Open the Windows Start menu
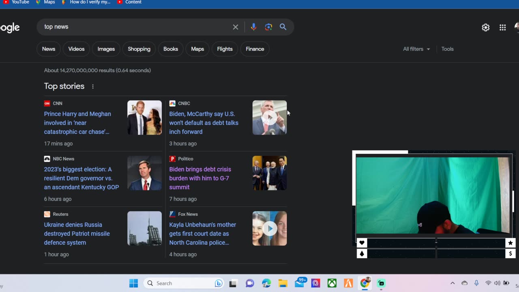The image size is (519, 292). tap(133, 283)
